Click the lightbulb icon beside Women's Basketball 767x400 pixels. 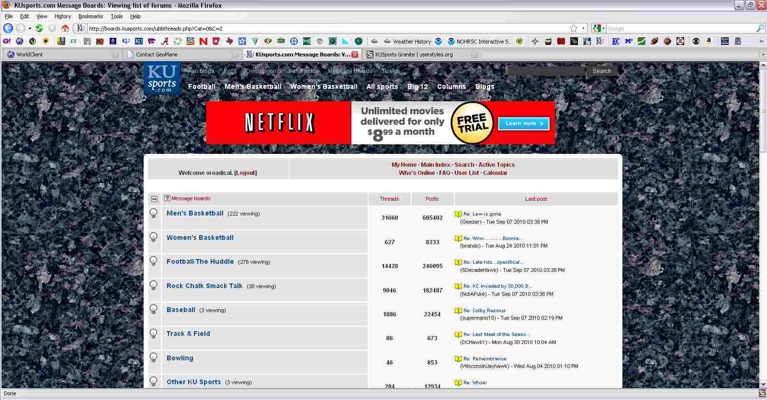point(154,237)
